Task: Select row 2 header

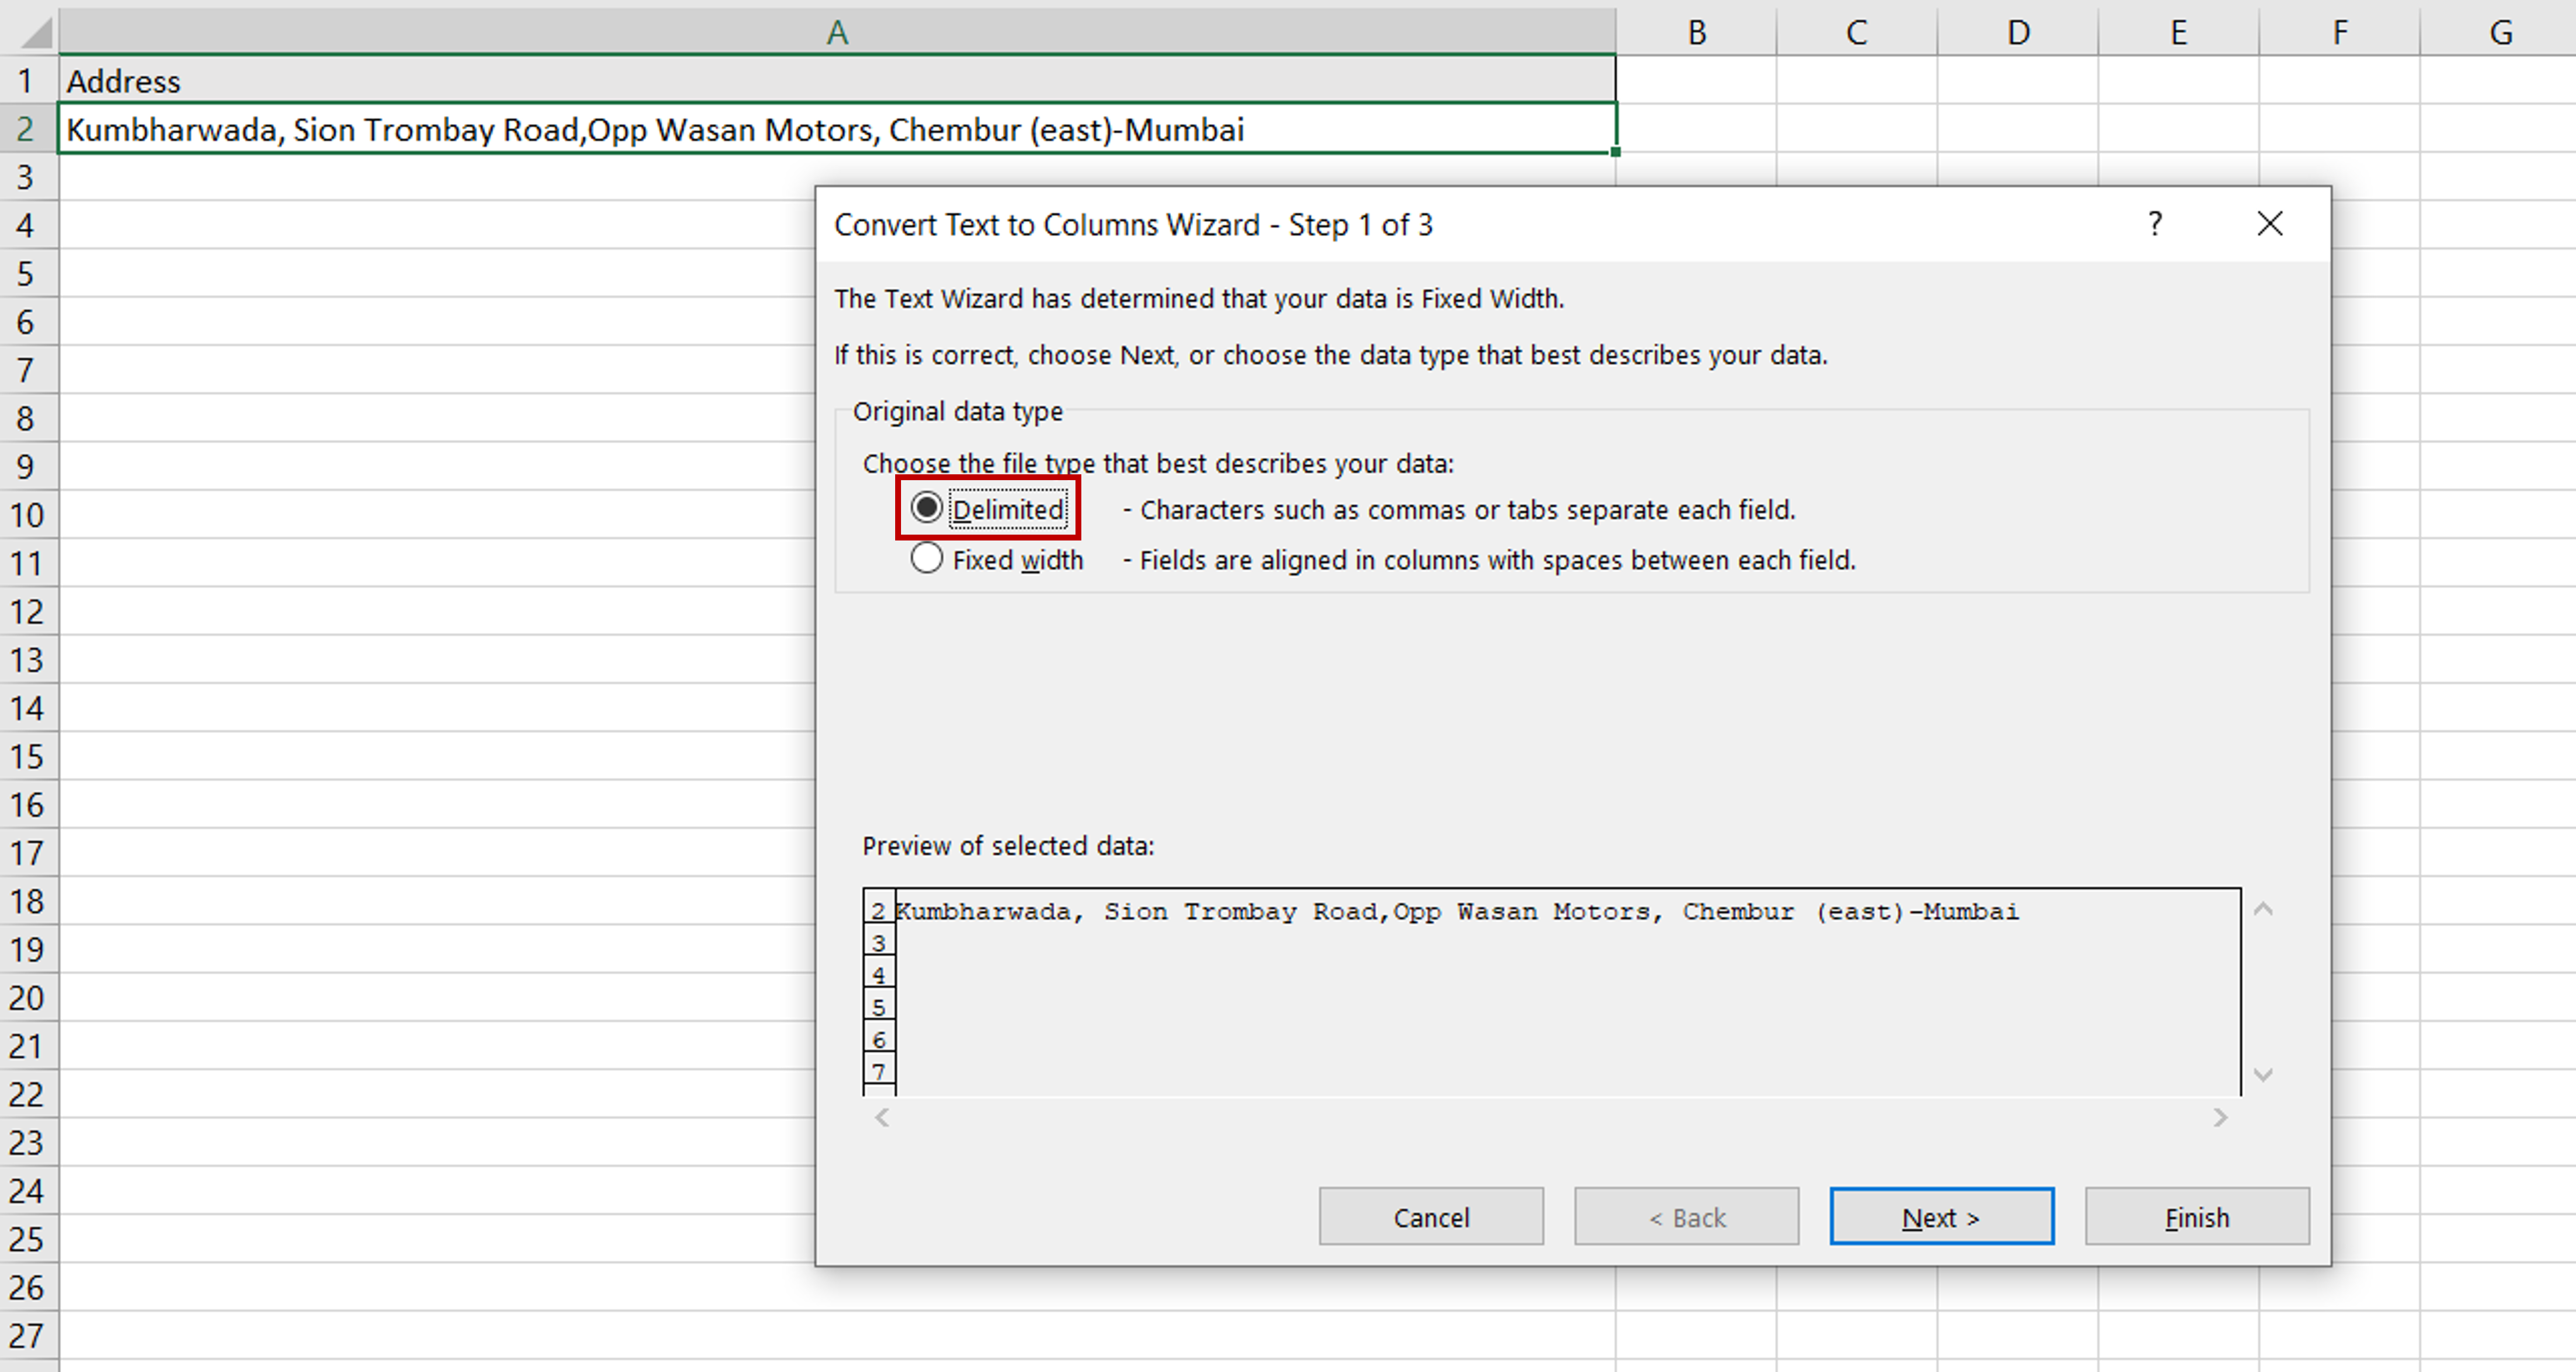Action: pos(26,129)
